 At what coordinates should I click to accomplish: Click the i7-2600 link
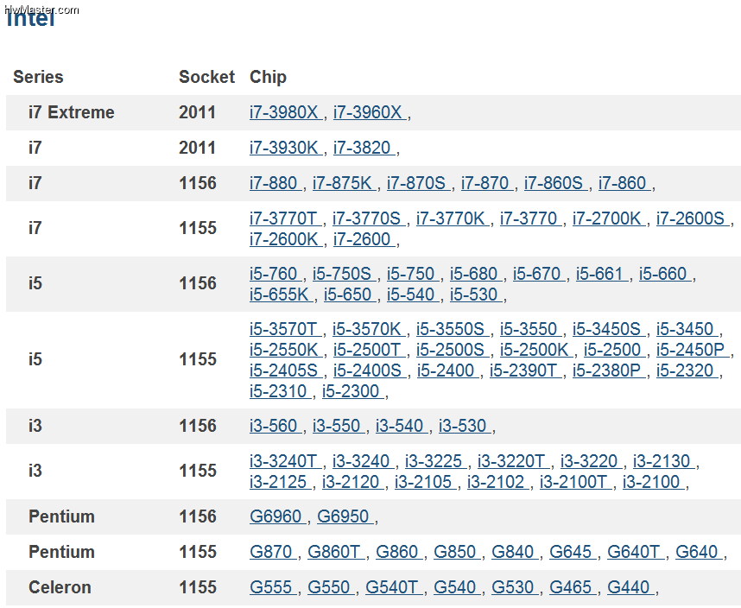[364, 239]
